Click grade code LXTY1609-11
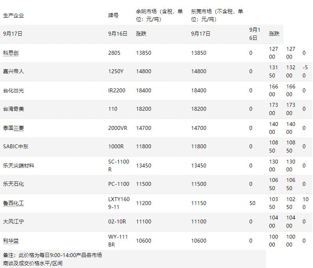The height and width of the screenshot is (268, 313). pyautogui.click(x=119, y=203)
